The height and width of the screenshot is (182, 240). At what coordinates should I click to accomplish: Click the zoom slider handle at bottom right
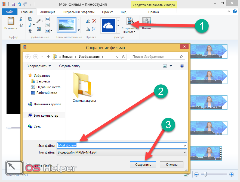pyautogui.click(x=206, y=174)
